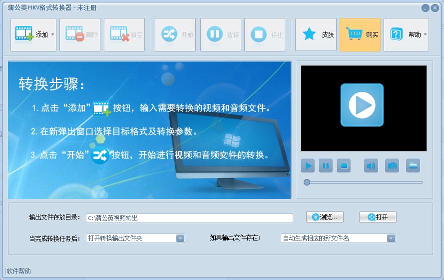The width and height of the screenshot is (444, 280).
Task: Click the 清空 (Clear) toolbar button
Action: click(x=124, y=34)
